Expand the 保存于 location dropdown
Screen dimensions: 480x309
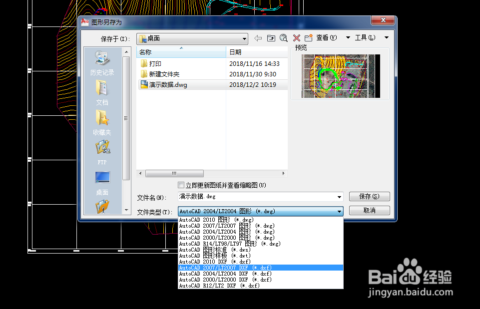(x=244, y=39)
